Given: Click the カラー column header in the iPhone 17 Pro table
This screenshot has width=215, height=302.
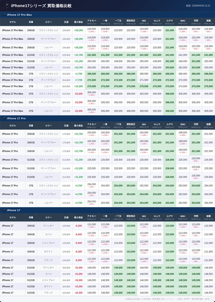Looking at the screenshot, I should pos(49,126).
